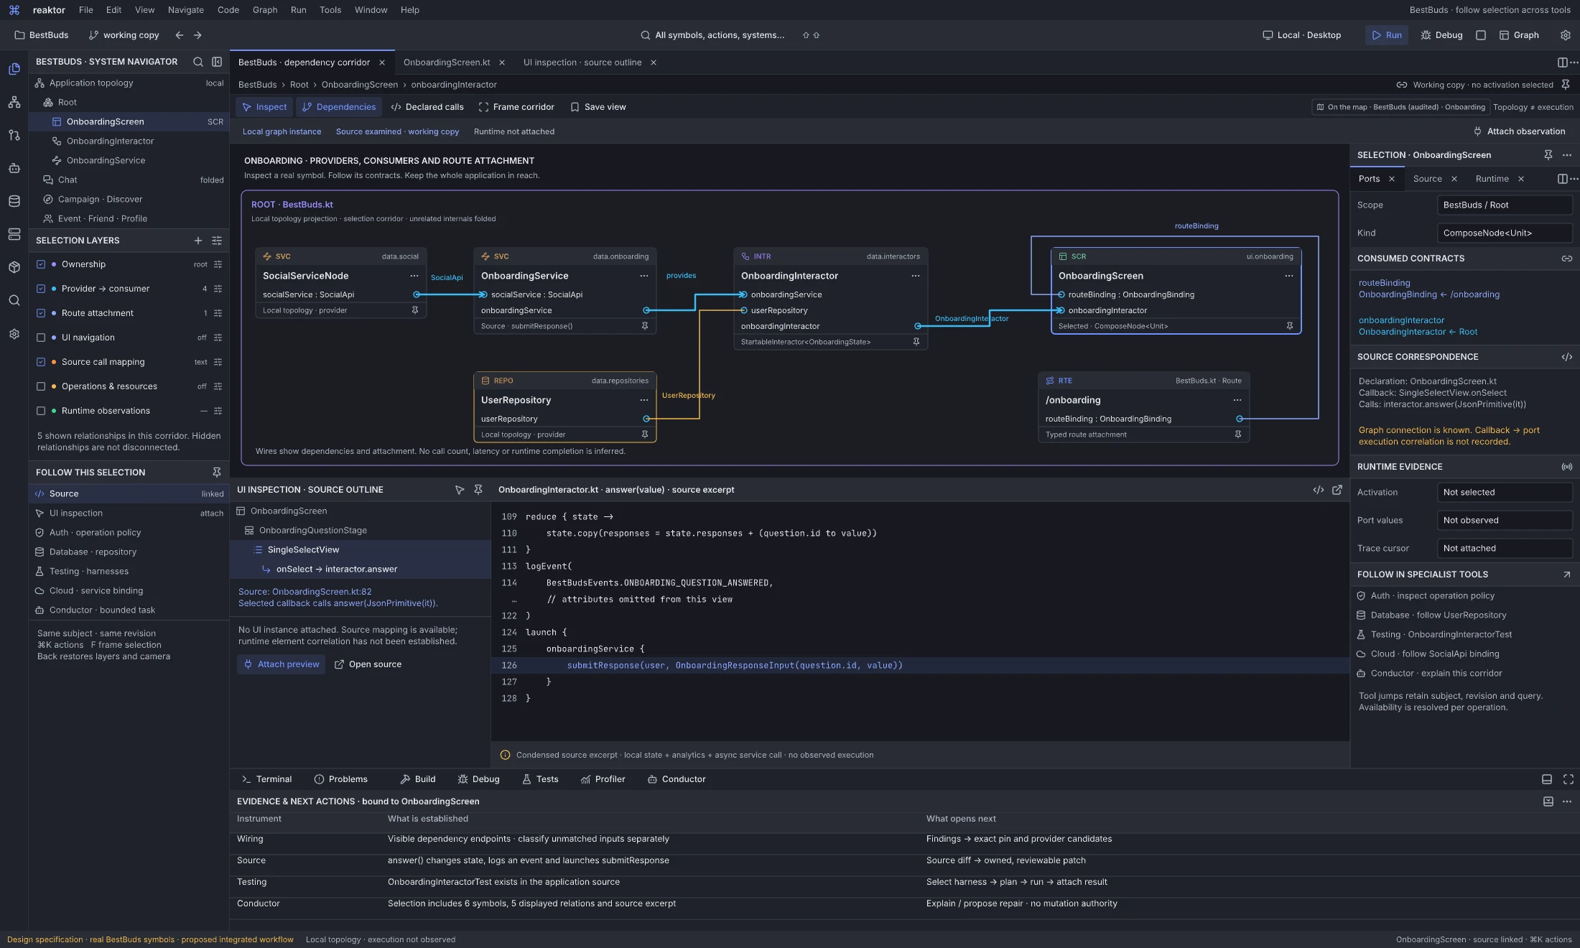Pin the UI inspection source outline
This screenshot has height=948, width=1580.
coord(478,490)
